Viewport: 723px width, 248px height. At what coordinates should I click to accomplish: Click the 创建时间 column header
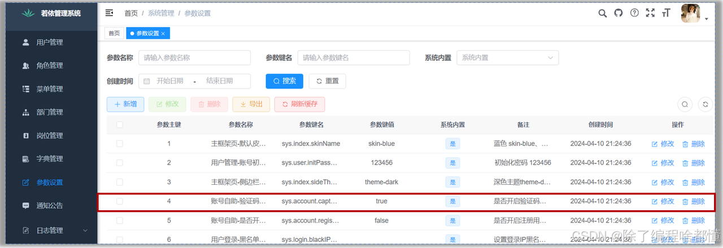(x=600, y=125)
